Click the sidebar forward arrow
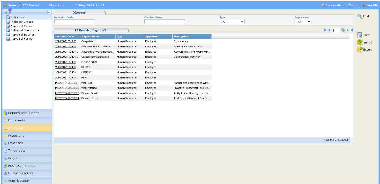Image resolution: width=380 pixels, height=184 pixels. [x=10, y=13]
